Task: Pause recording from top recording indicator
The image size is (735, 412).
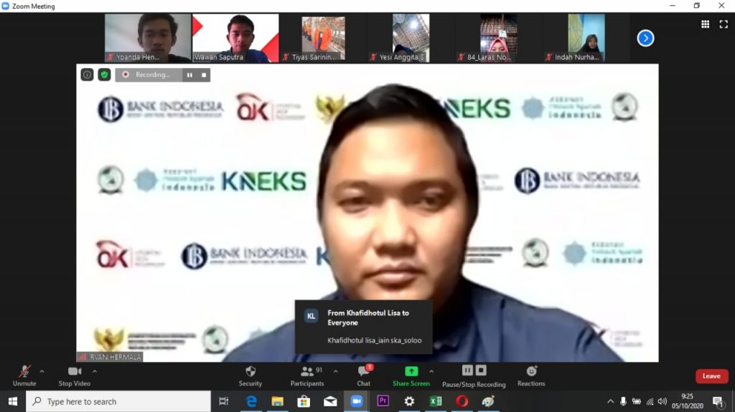Action: [189, 75]
